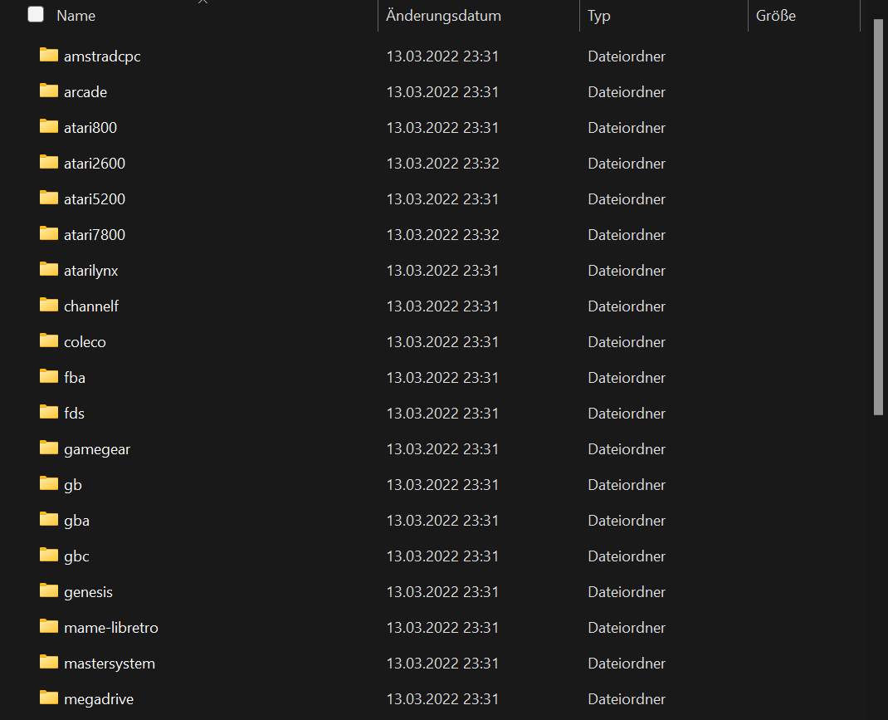The width and height of the screenshot is (888, 720).
Task: Select the arcade folder icon
Action: click(49, 91)
